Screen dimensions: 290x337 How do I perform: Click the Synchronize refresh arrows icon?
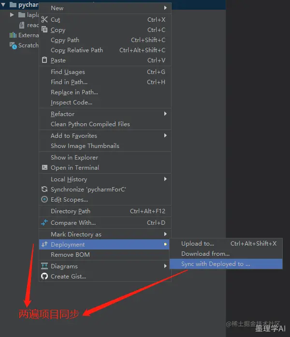pyautogui.click(x=44, y=189)
